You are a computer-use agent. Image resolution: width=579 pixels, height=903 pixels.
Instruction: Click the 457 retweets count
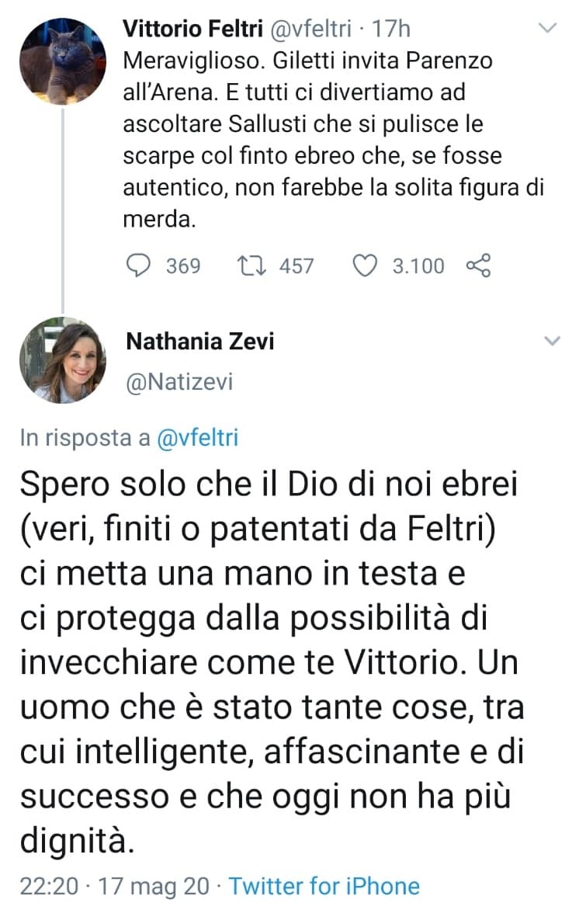pyautogui.click(x=296, y=266)
